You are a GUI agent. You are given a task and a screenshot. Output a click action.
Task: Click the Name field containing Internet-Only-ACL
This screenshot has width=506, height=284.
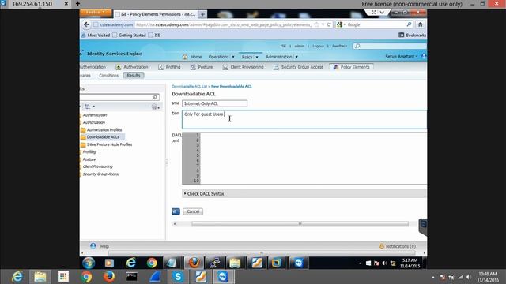pyautogui.click(x=214, y=103)
